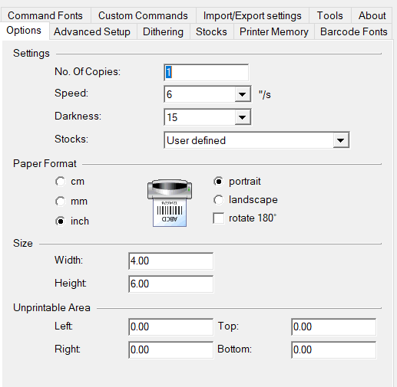Image resolution: width=397 pixels, height=387 pixels.
Task: Open the Speed dropdown arrow
Action: pos(242,94)
